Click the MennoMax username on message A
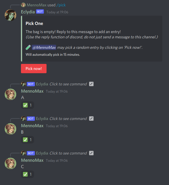The image size is (169, 185). click(32, 91)
